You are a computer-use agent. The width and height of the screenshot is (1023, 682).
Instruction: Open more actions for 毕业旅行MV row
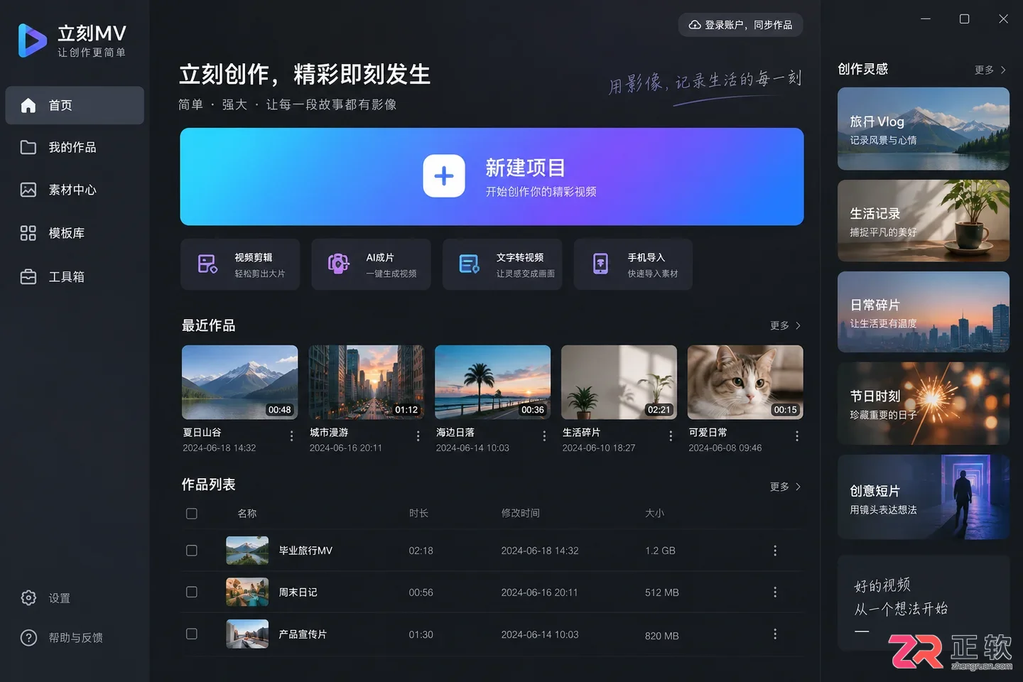click(775, 551)
